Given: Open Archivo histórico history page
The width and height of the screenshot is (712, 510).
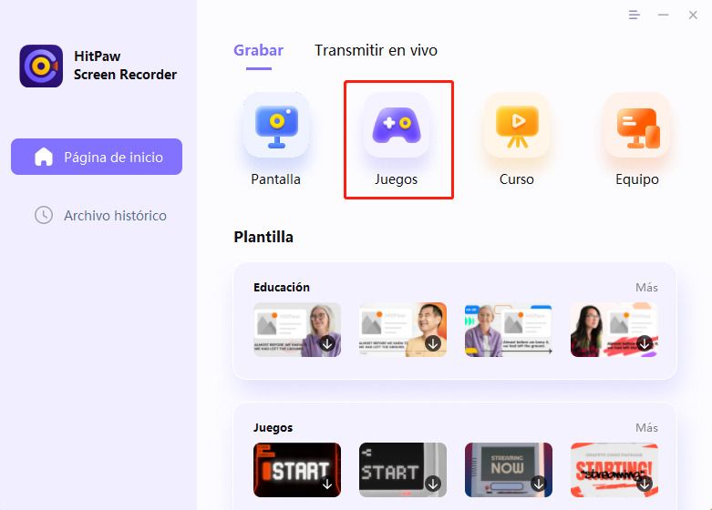Looking at the screenshot, I should pos(101,215).
